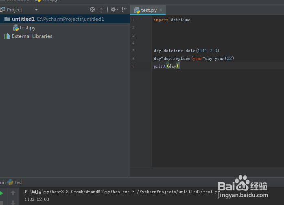Click the day.replace code line
Viewport: 284px width, 205px height.
[194, 58]
